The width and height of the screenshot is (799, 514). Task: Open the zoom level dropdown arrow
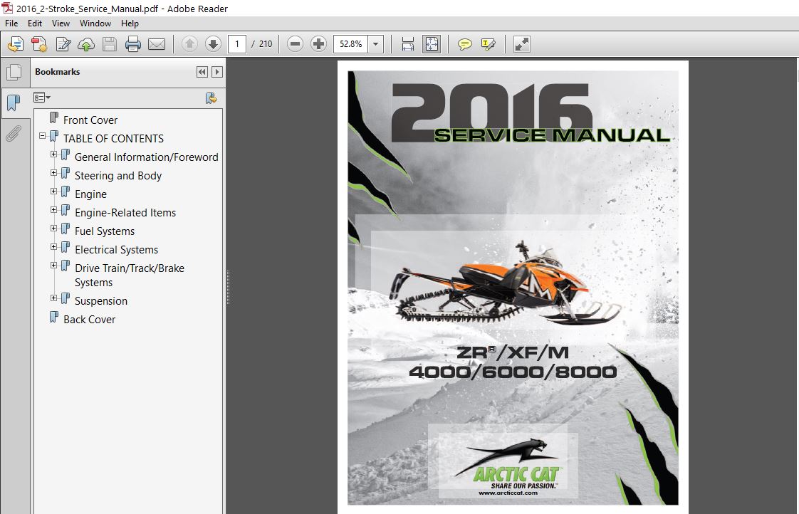tap(375, 44)
